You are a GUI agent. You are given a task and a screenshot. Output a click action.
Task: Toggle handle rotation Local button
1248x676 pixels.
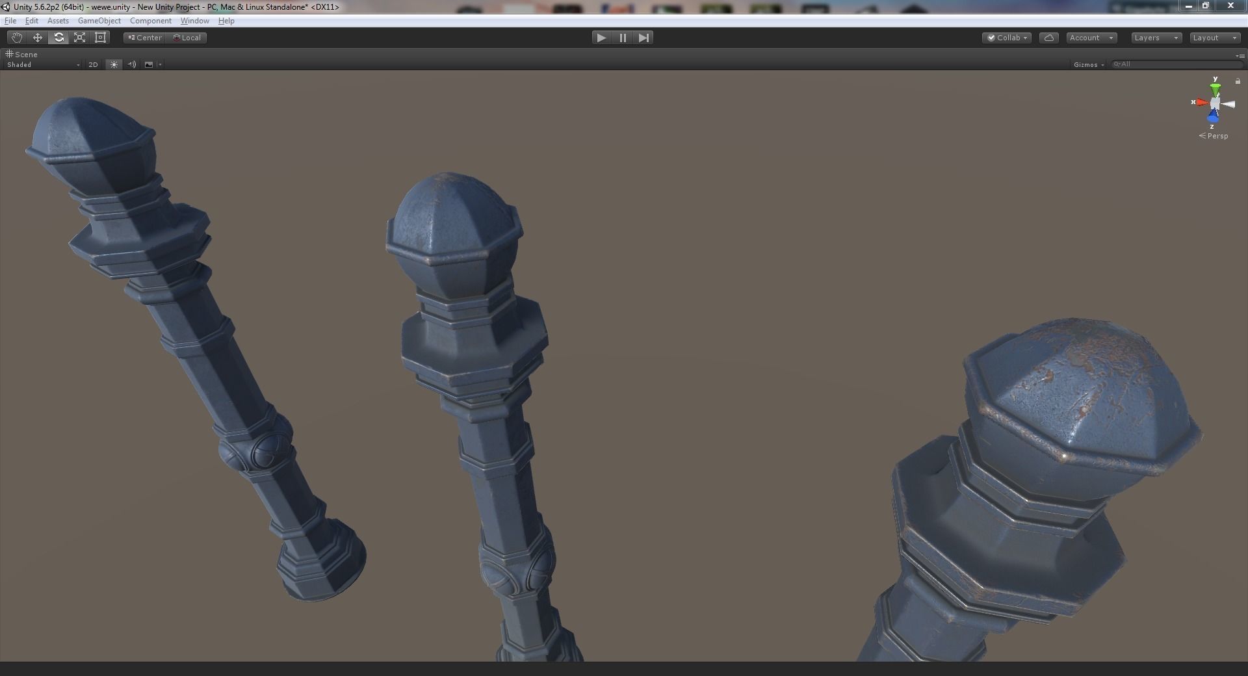click(x=187, y=38)
